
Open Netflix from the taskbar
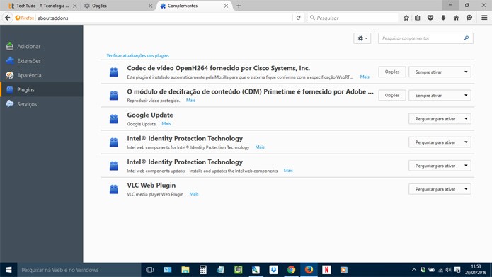[x=326, y=270]
